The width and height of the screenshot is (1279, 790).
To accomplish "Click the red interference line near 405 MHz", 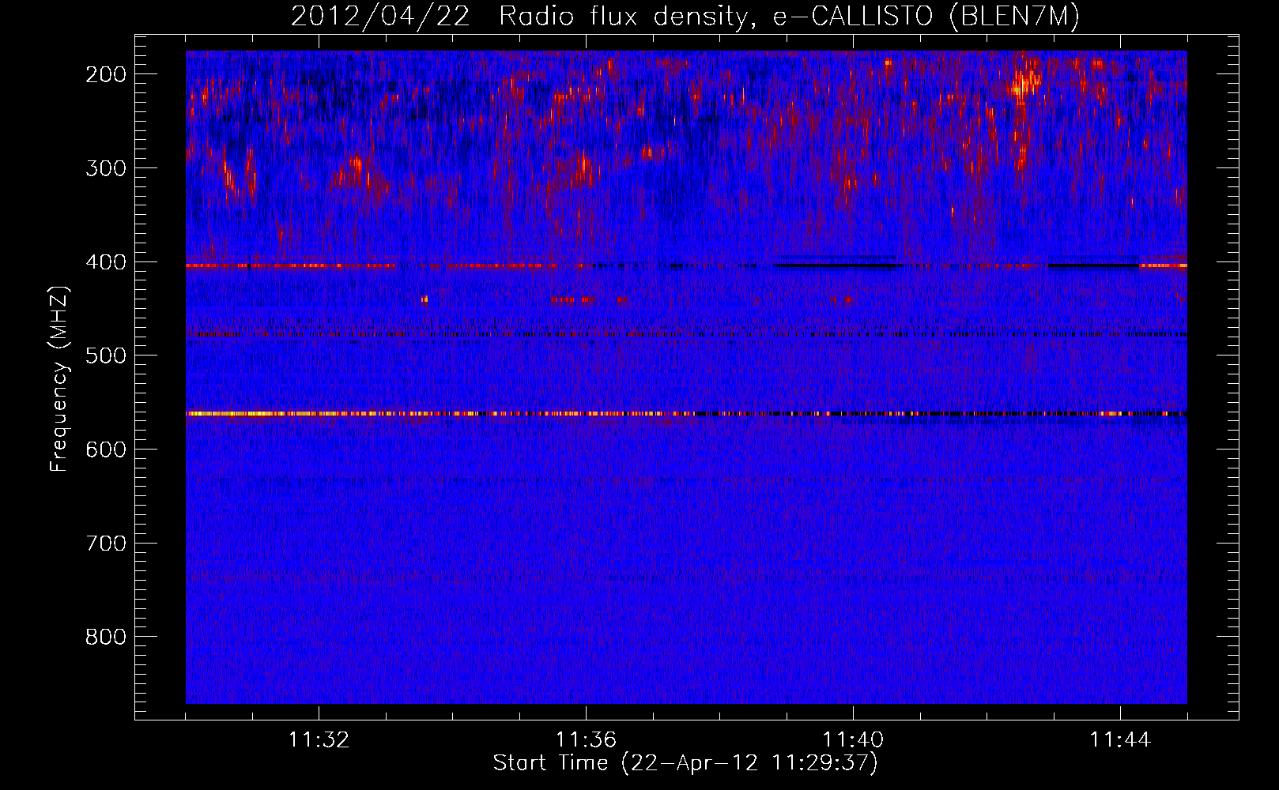I will point(686,265).
